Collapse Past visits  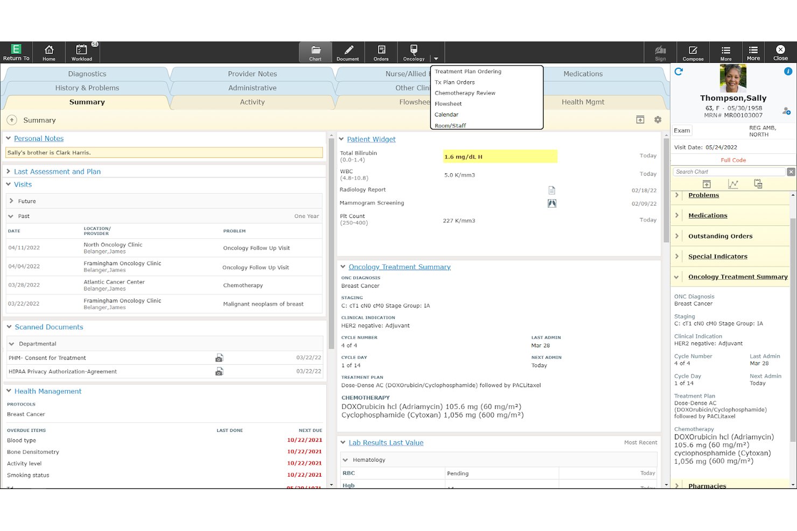pos(11,216)
